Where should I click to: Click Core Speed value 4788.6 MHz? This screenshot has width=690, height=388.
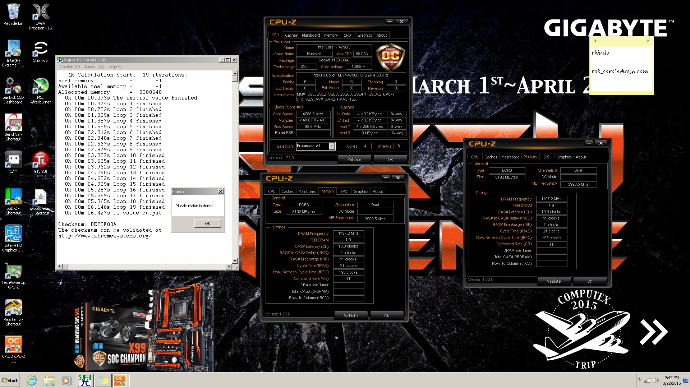[x=313, y=114]
